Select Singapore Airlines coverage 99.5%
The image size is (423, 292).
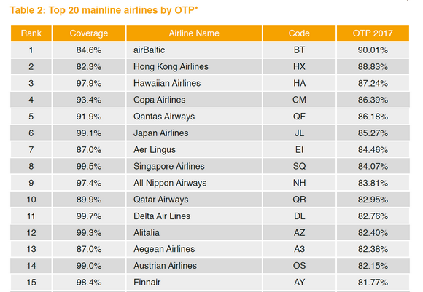click(x=89, y=166)
